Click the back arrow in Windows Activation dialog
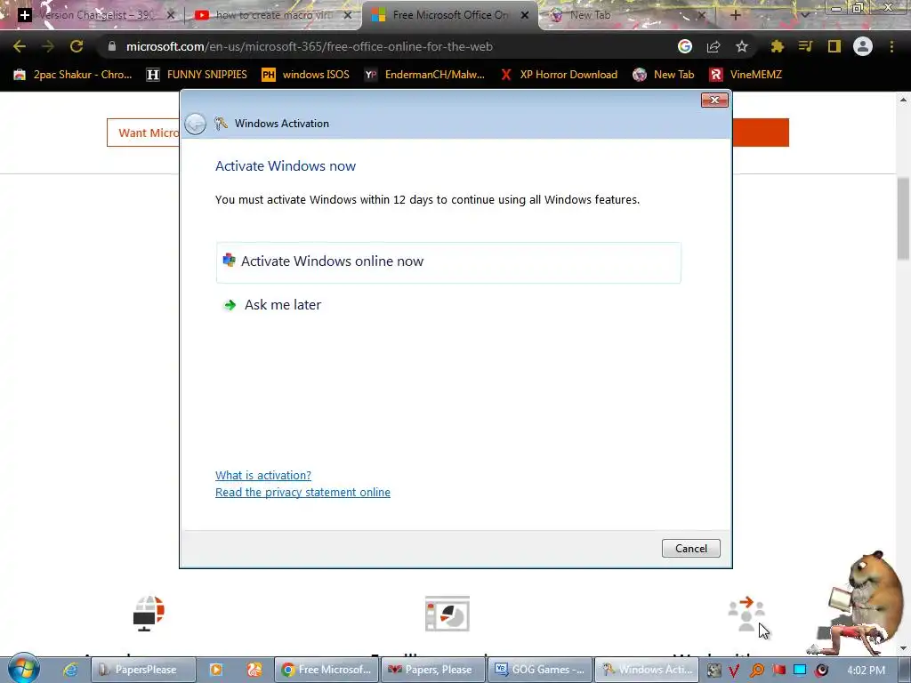The height and width of the screenshot is (683, 911). tap(195, 124)
